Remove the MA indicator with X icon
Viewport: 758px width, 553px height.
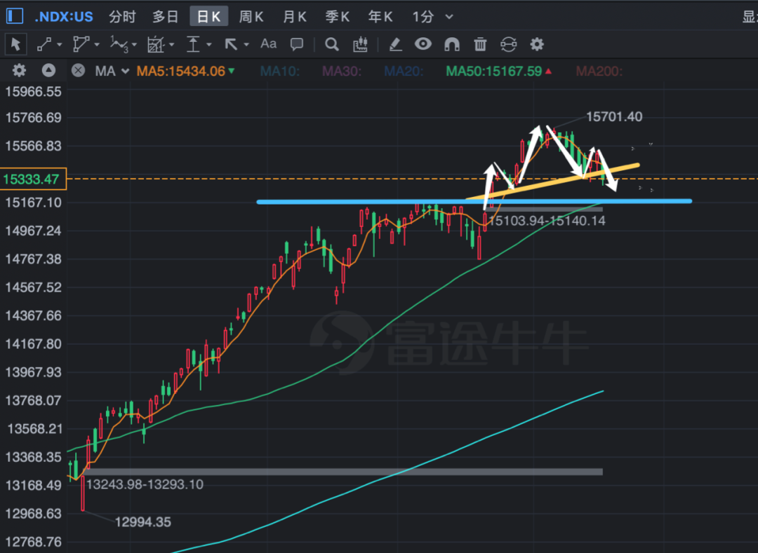[78, 71]
